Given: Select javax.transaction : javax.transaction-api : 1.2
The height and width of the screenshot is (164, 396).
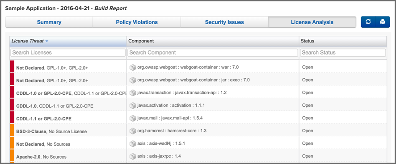Looking at the screenshot, I should point(182,93).
